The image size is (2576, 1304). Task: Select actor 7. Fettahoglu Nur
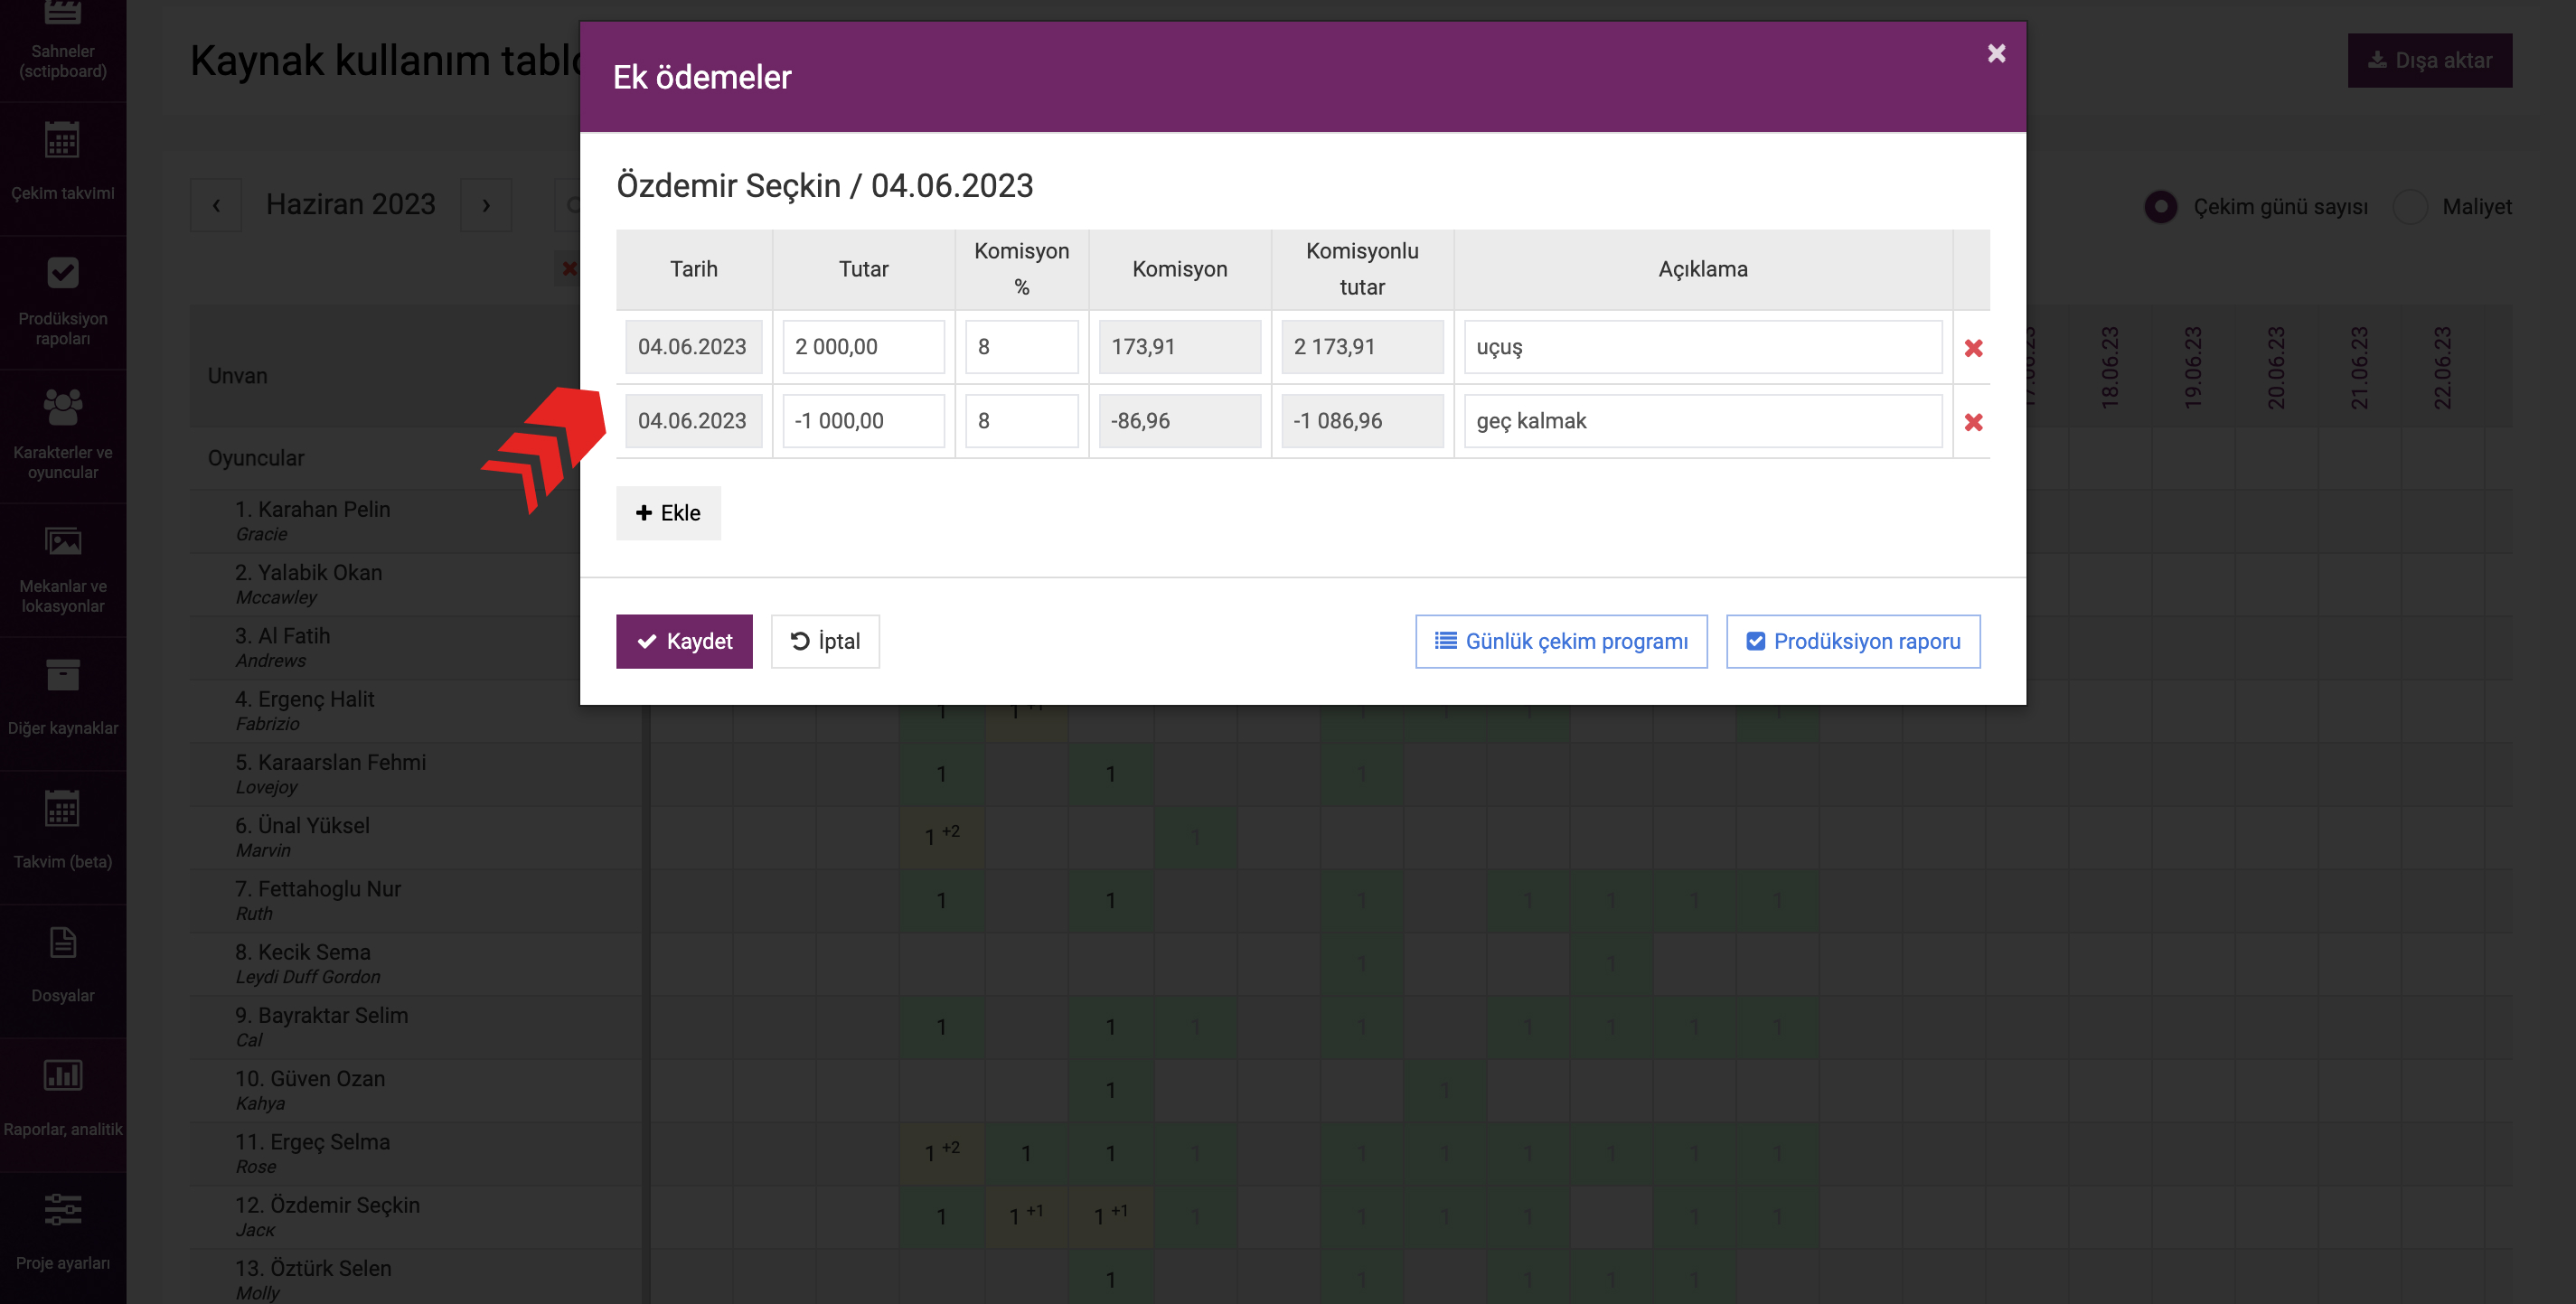coord(318,888)
